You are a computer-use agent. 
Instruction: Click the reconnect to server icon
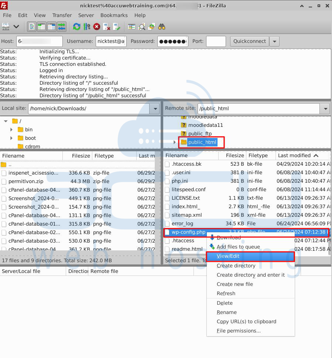pos(117,27)
